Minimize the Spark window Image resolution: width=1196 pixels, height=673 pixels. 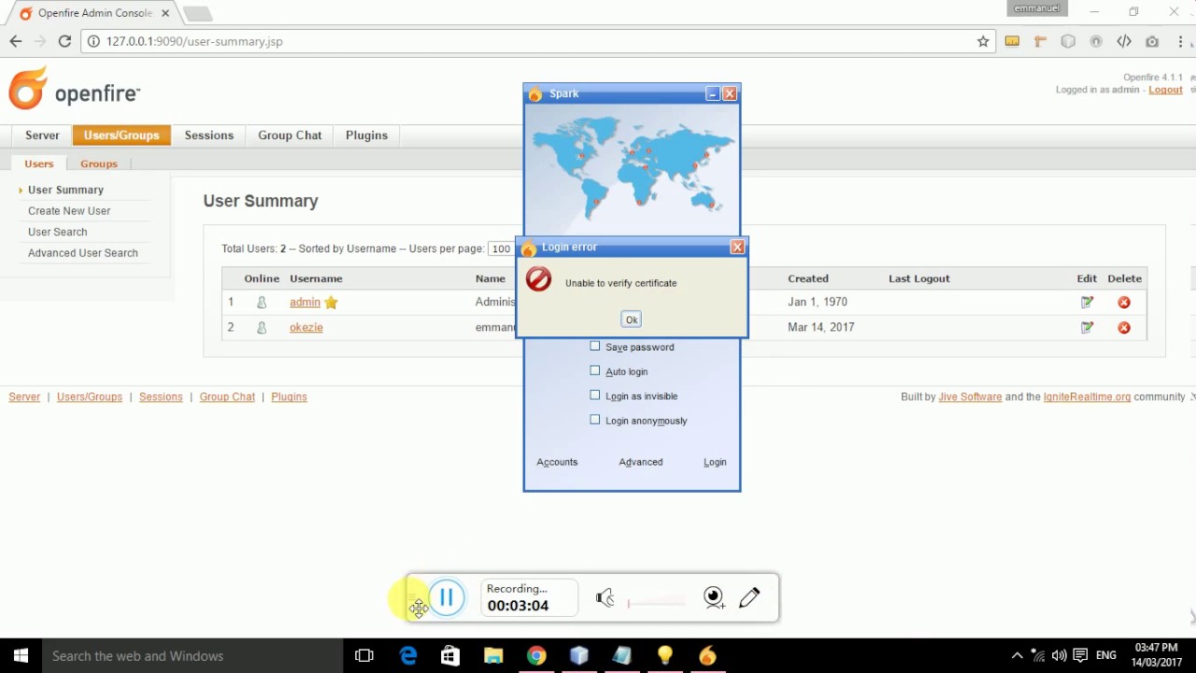(x=713, y=93)
